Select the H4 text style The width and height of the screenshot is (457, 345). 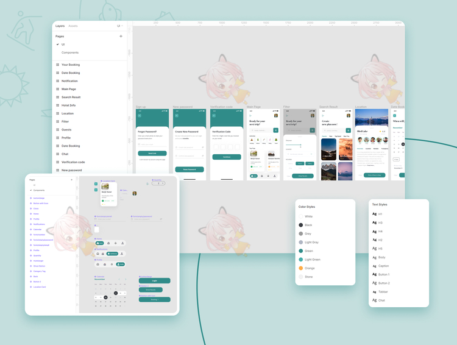coord(377,232)
